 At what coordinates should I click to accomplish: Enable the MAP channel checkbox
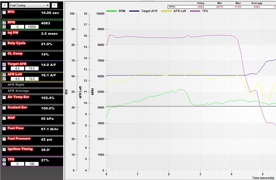click(x=4, y=118)
